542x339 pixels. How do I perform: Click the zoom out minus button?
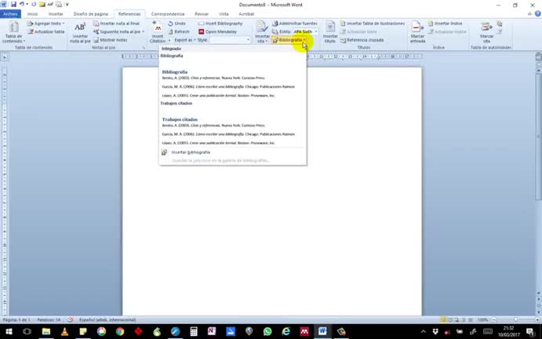493,320
